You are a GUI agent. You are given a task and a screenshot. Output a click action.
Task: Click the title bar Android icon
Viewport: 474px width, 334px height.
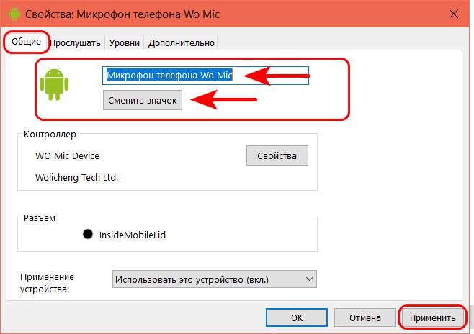point(14,14)
